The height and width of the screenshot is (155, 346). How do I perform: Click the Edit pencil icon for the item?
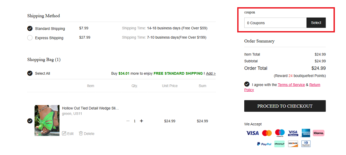(64, 134)
